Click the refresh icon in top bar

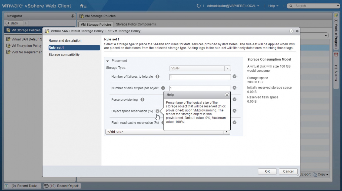click(199, 6)
